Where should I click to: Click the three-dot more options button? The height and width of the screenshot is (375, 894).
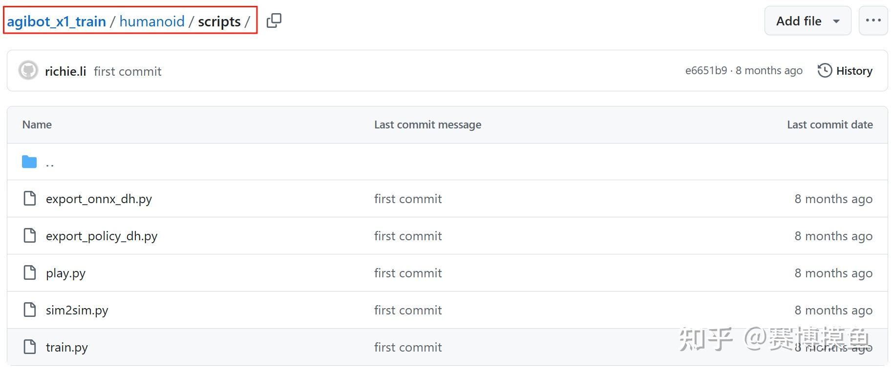coord(873,21)
